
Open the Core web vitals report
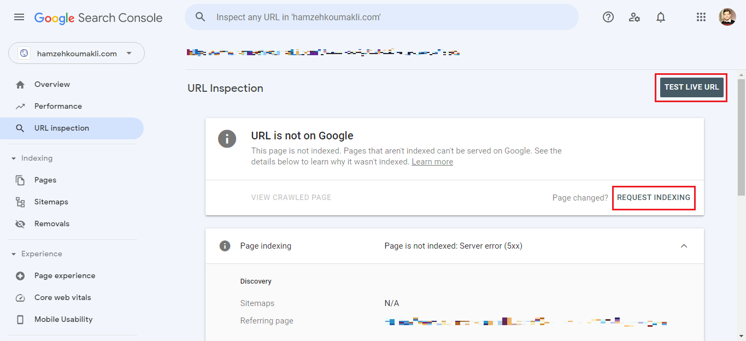pos(62,297)
